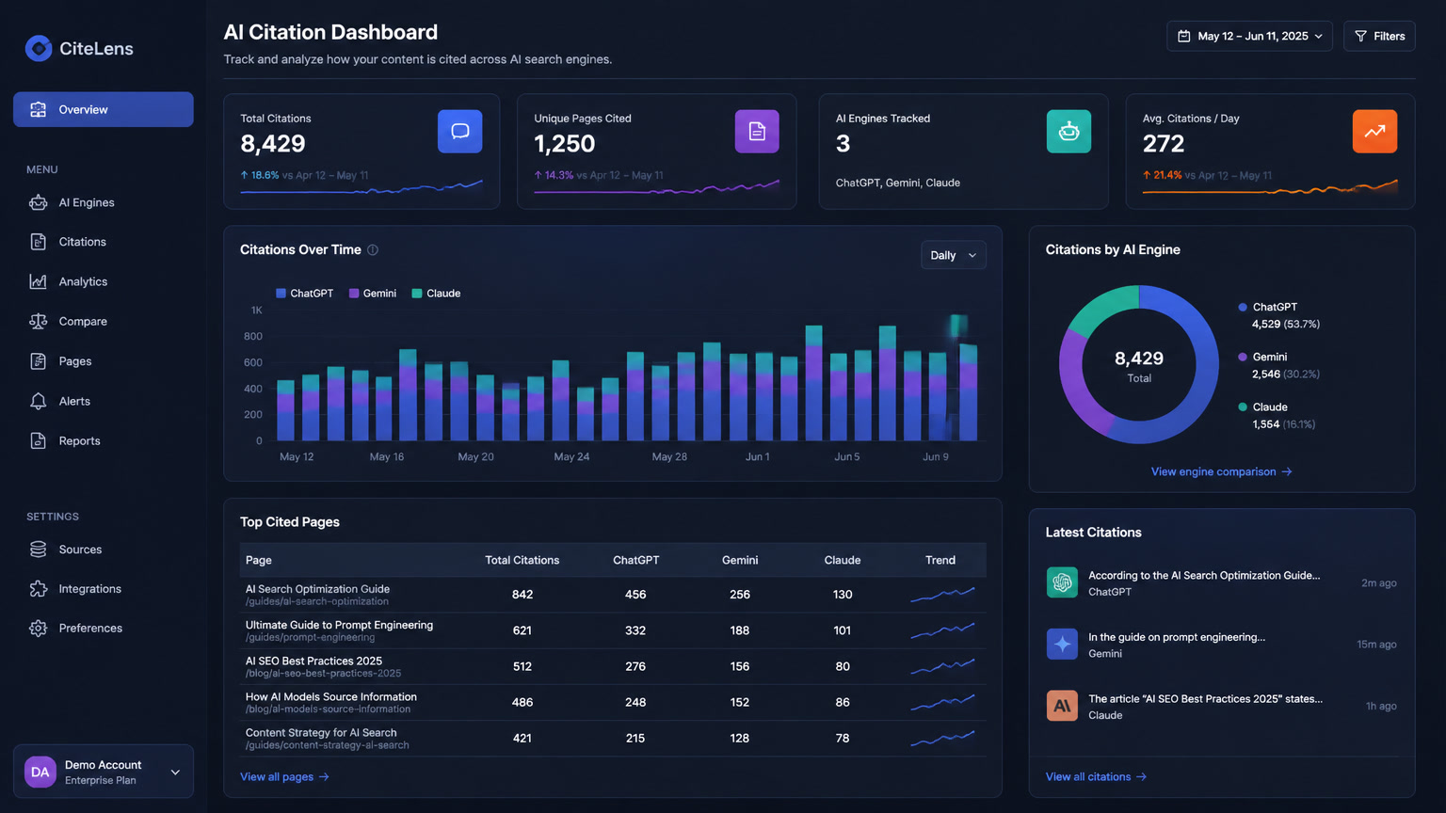Click the View all citations link
Image resolution: width=1446 pixels, height=813 pixels.
coord(1096,776)
